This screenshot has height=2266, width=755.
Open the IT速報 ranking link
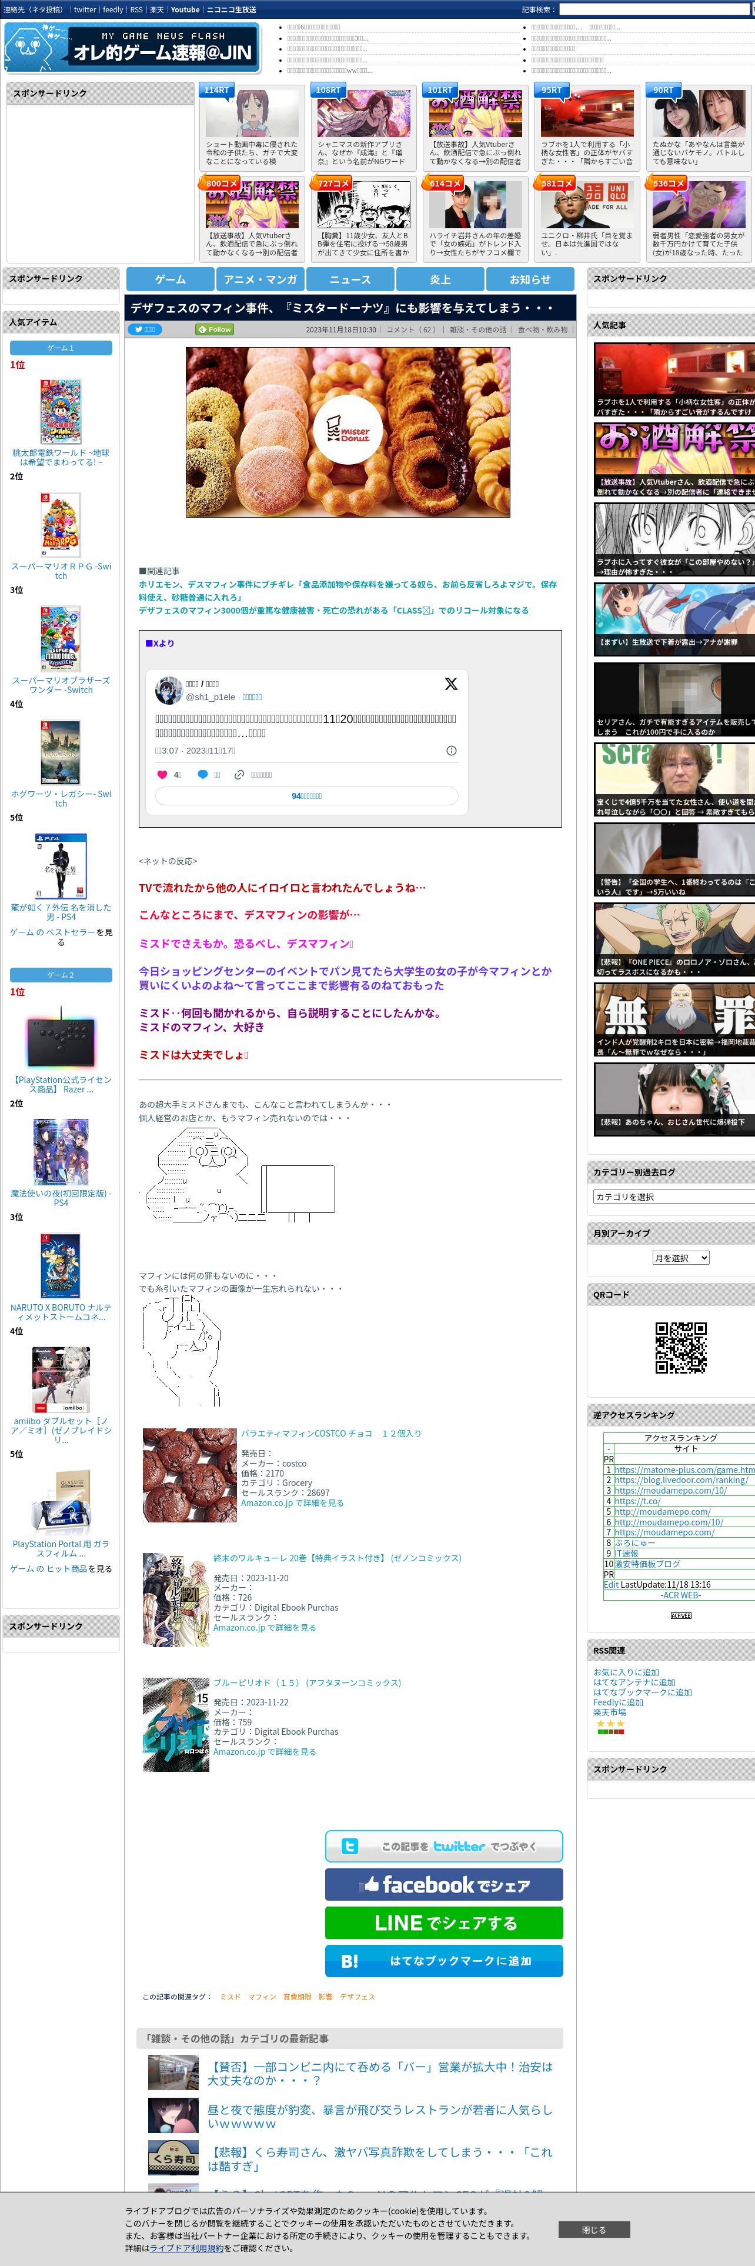pos(626,1554)
